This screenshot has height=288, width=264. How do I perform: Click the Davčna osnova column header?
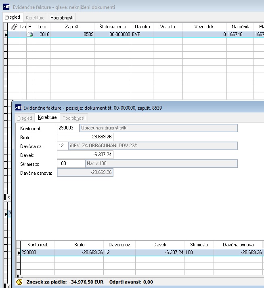point(238,245)
